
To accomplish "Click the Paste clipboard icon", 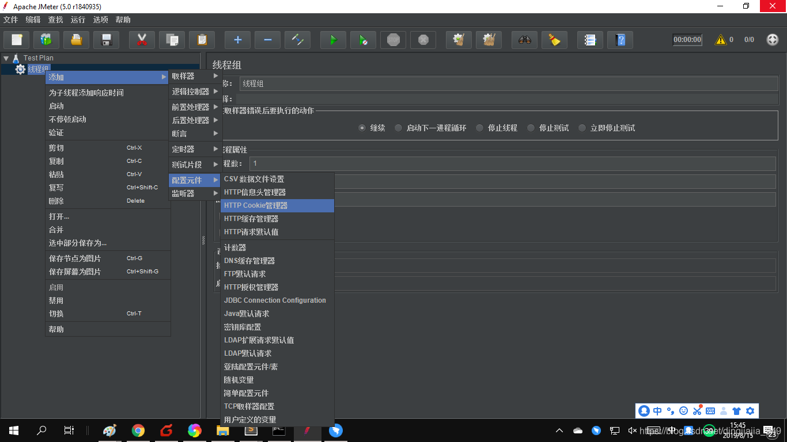I will click(202, 40).
